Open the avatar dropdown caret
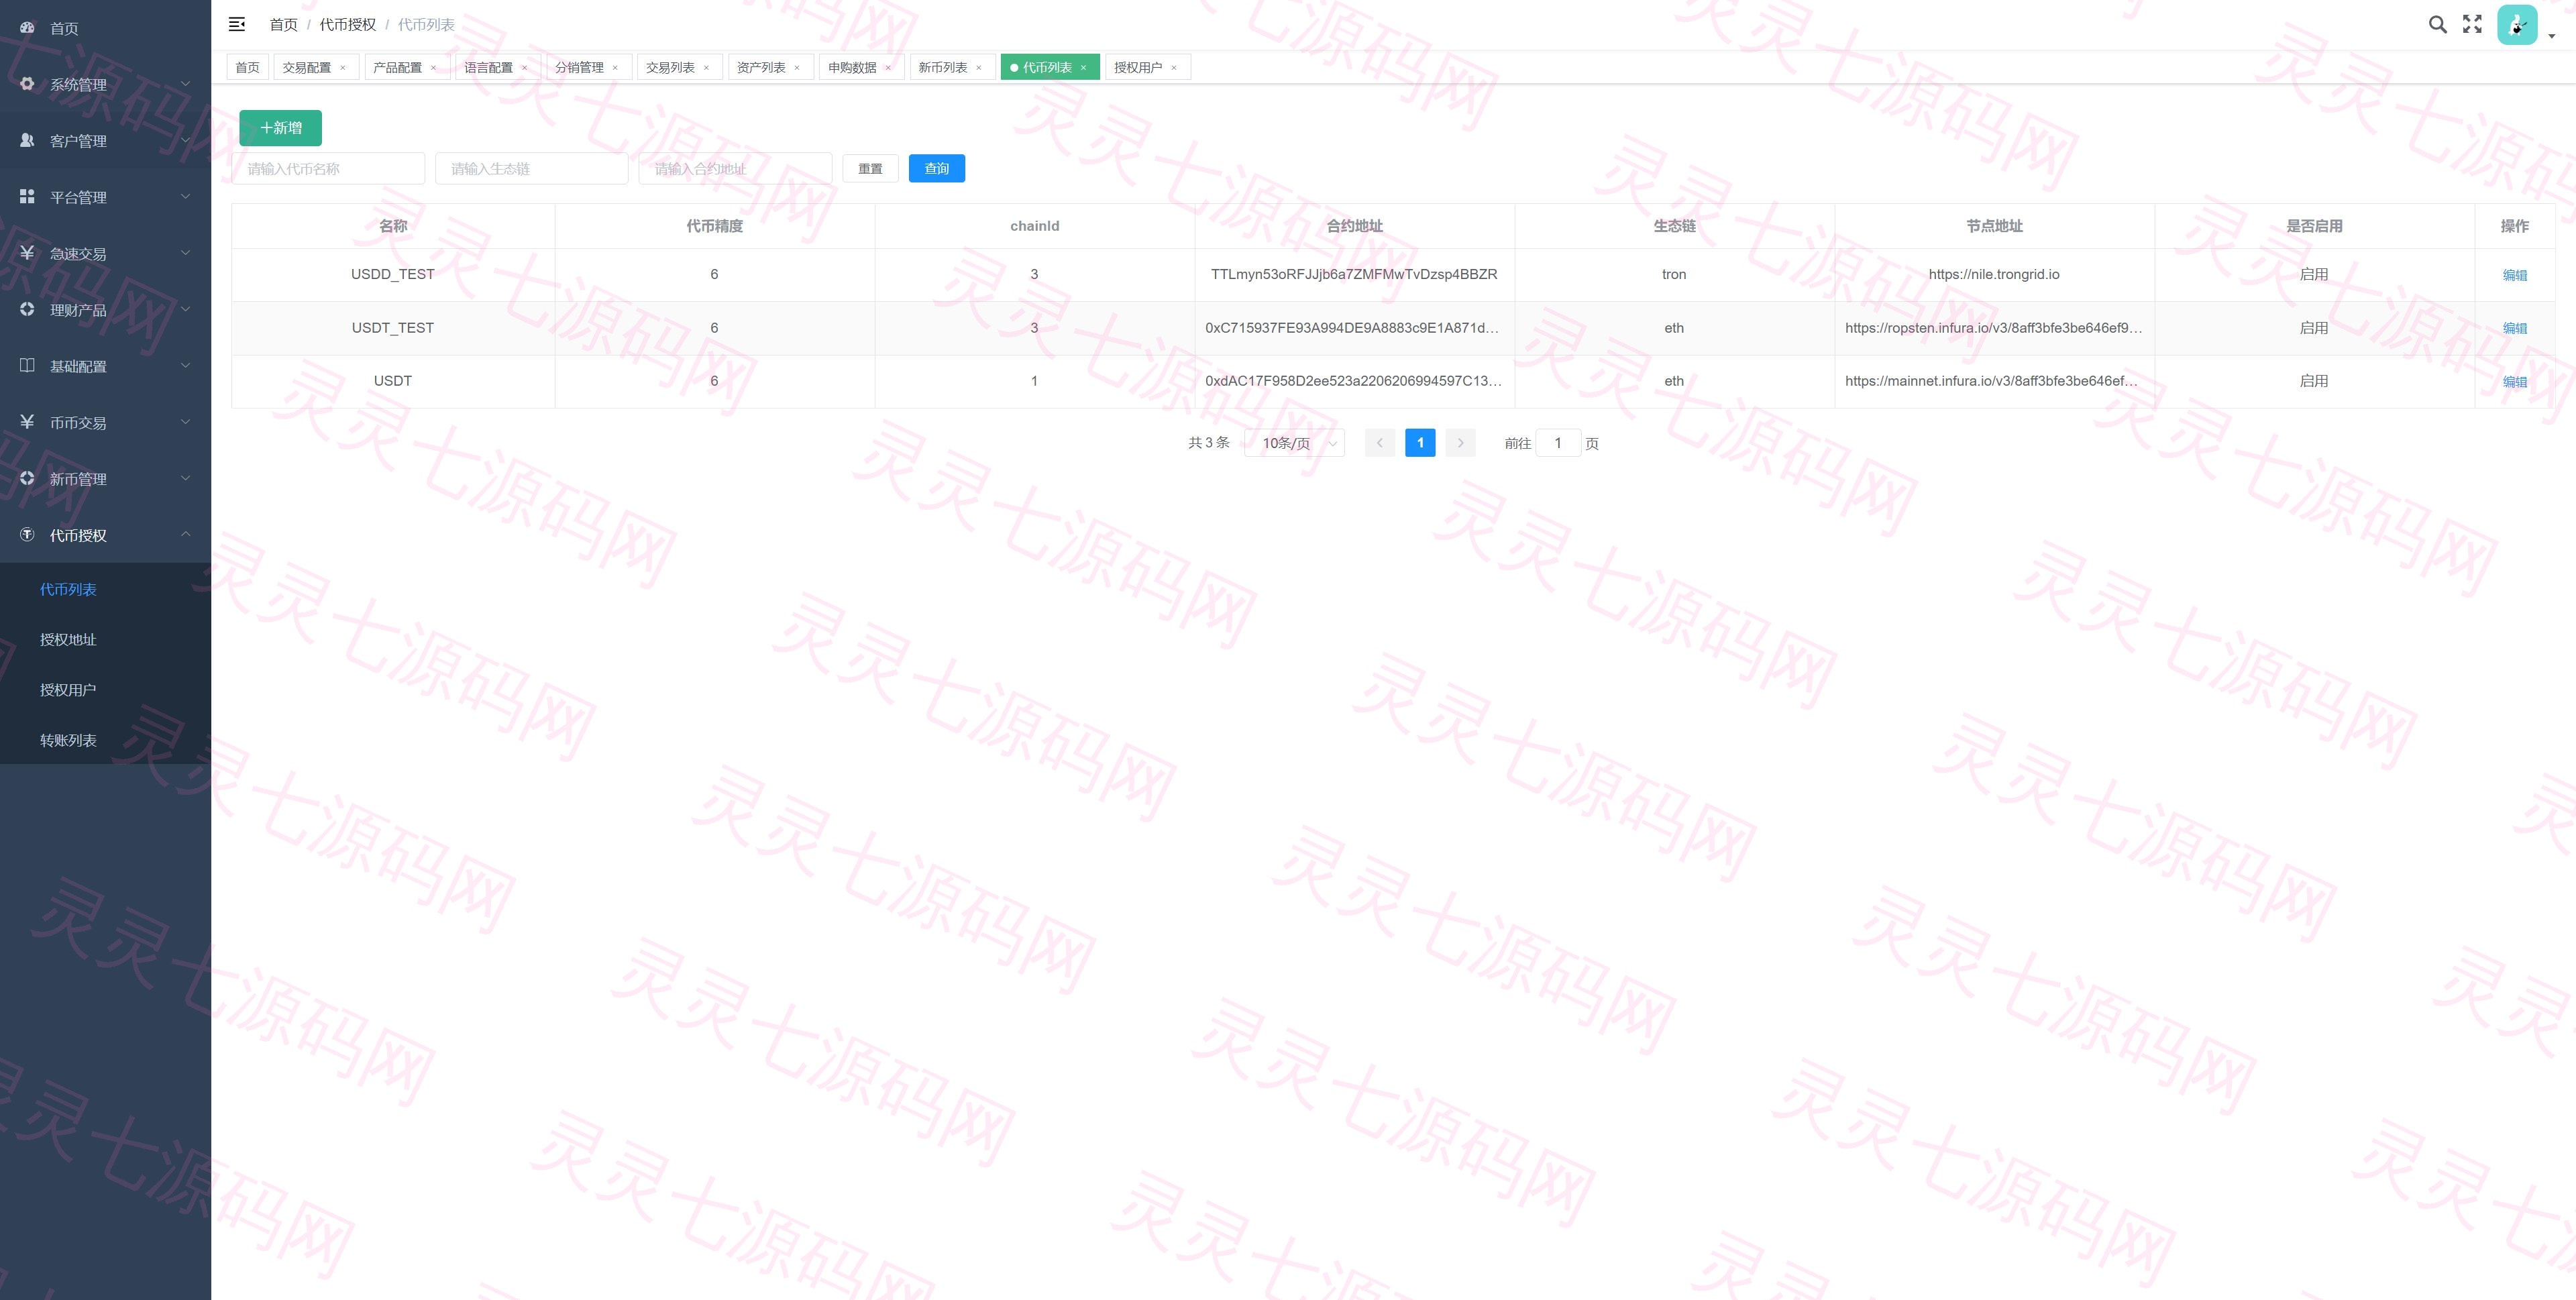The image size is (2576, 1300). pyautogui.click(x=2551, y=36)
